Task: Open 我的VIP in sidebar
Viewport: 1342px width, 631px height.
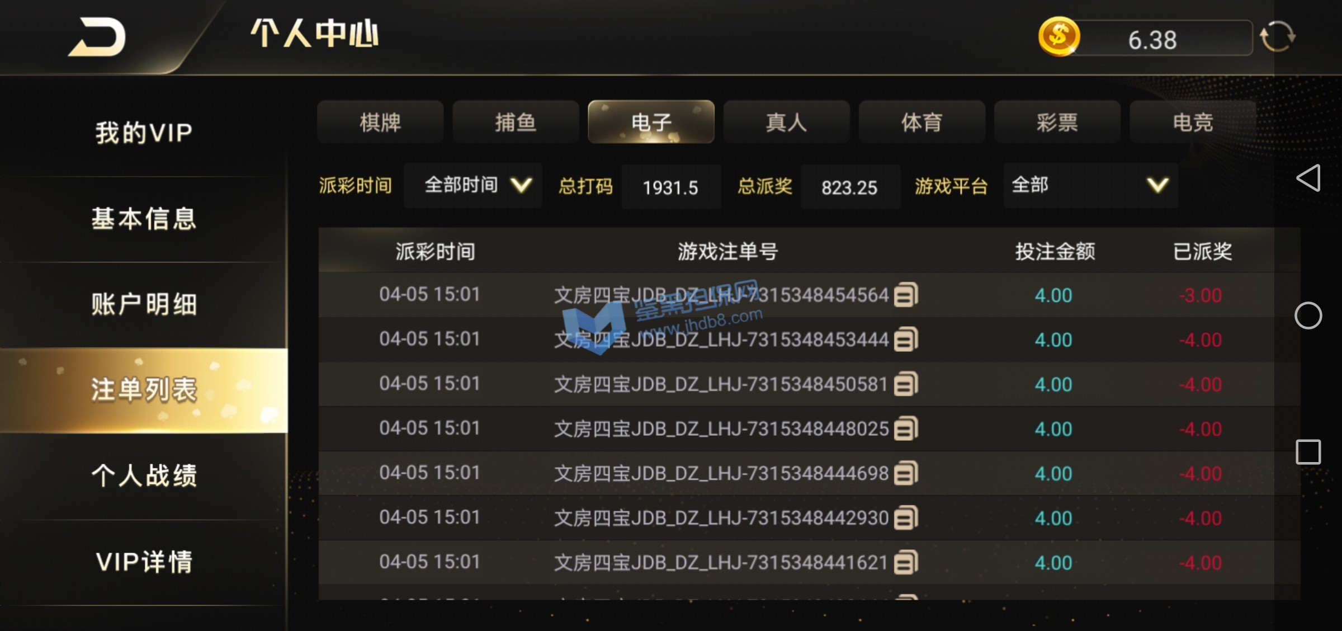Action: (144, 133)
